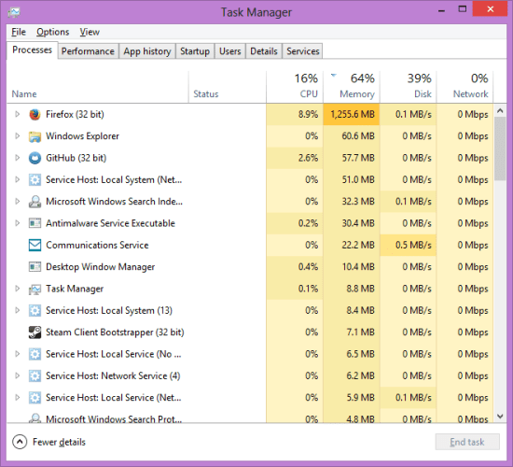Click the End task button
This screenshot has width=513, height=467.
[467, 442]
